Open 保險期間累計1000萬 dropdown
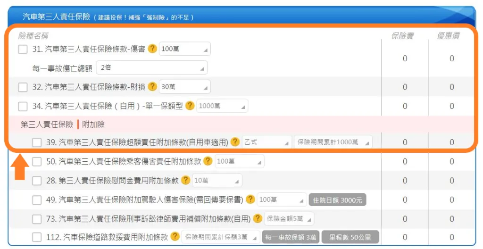Viewport: 483px width, 249px height. pyautogui.click(x=333, y=142)
